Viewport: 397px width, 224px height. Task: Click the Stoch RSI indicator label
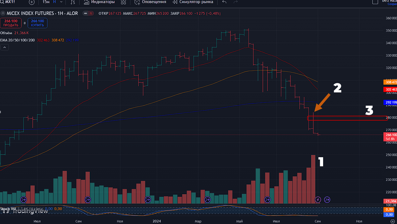(8, 209)
